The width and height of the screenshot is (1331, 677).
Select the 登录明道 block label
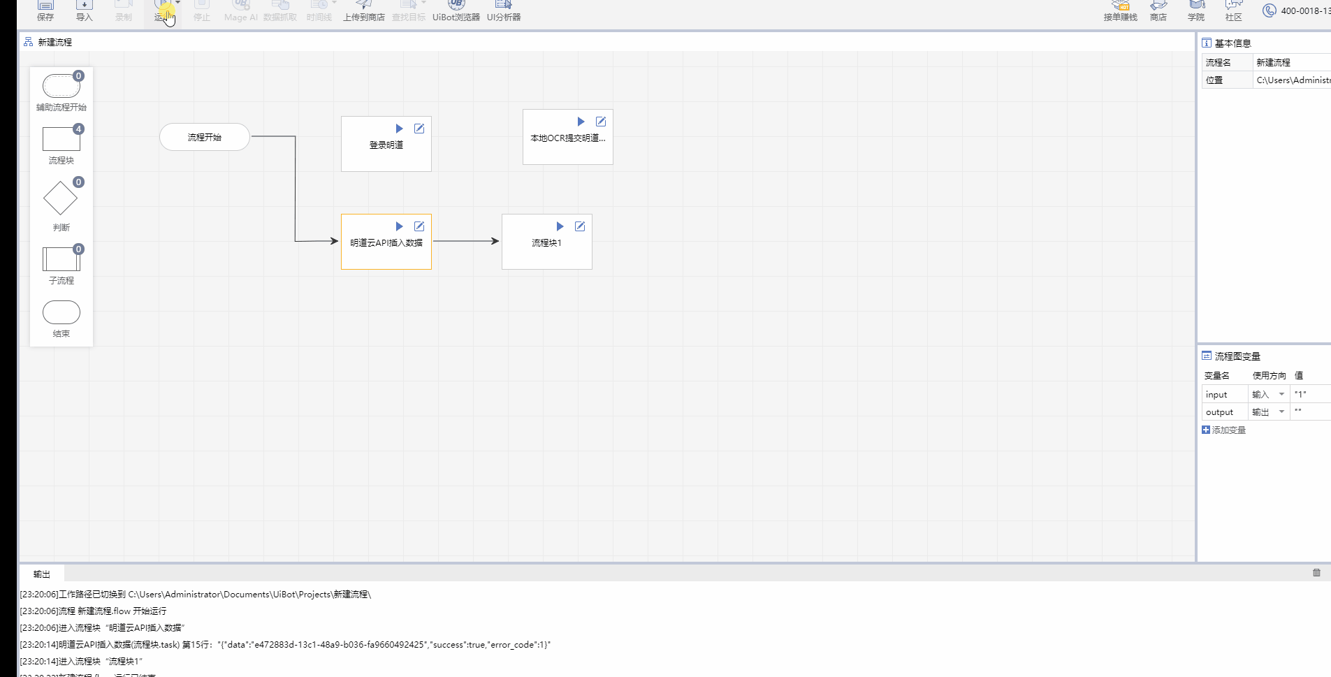pos(386,145)
